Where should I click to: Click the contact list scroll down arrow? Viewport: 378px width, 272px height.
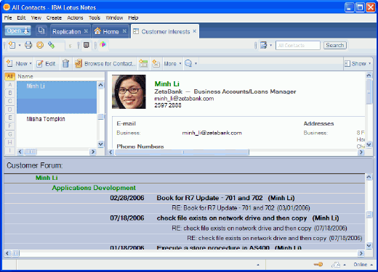click(x=101, y=144)
